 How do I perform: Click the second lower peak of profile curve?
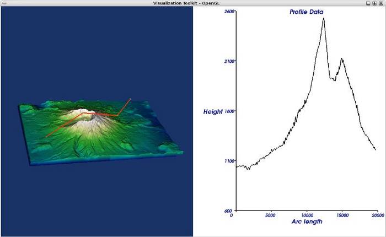(x=342, y=59)
